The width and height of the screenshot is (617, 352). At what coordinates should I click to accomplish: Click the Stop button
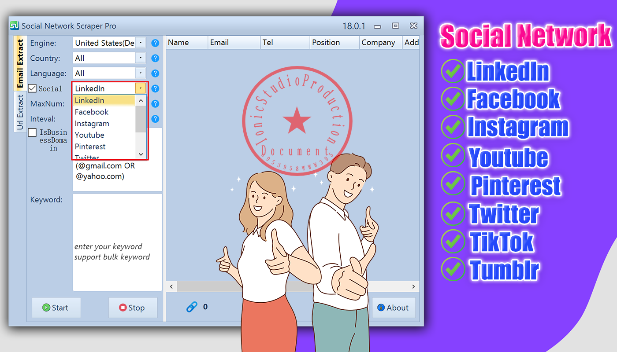(x=133, y=308)
